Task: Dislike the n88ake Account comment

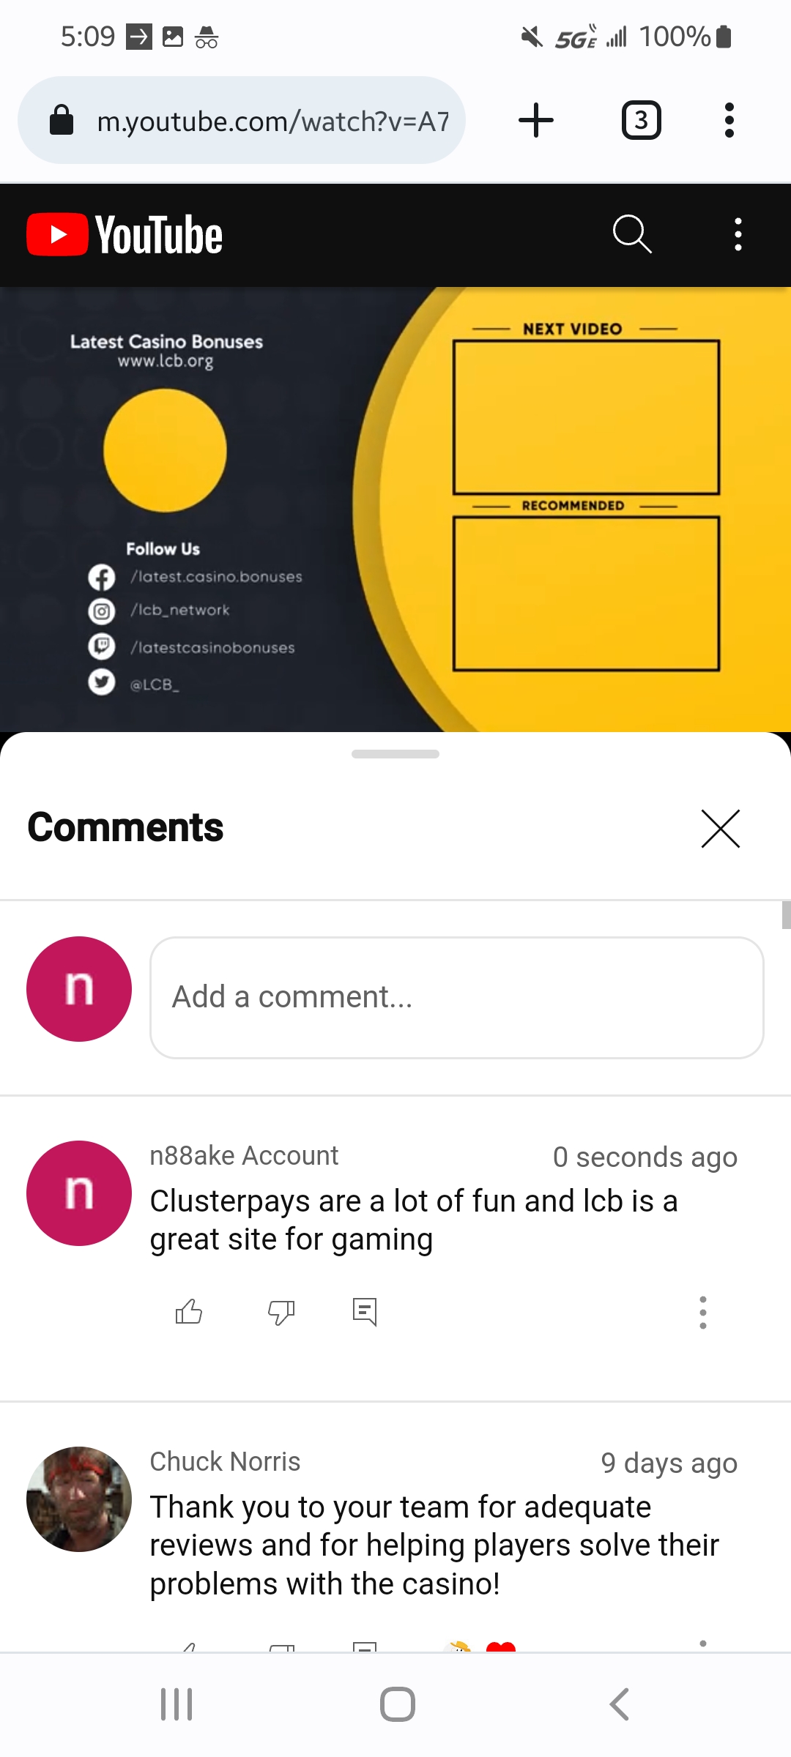Action: click(x=281, y=1312)
